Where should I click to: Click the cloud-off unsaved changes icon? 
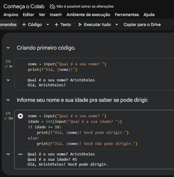click(x=52, y=6)
